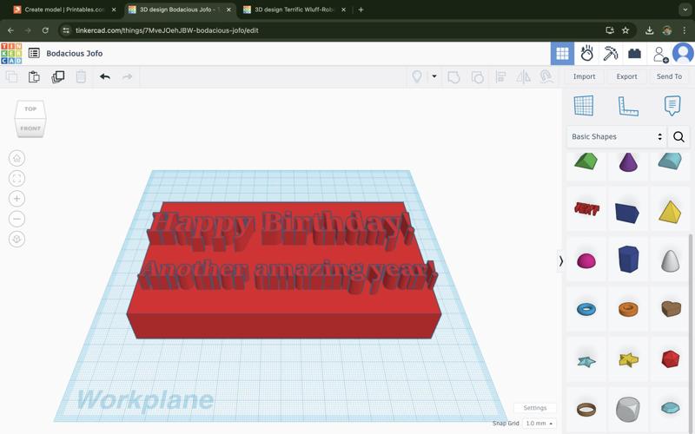Click the browser address bar URL
Image resolution: width=695 pixels, height=434 pixels.
coord(167,30)
